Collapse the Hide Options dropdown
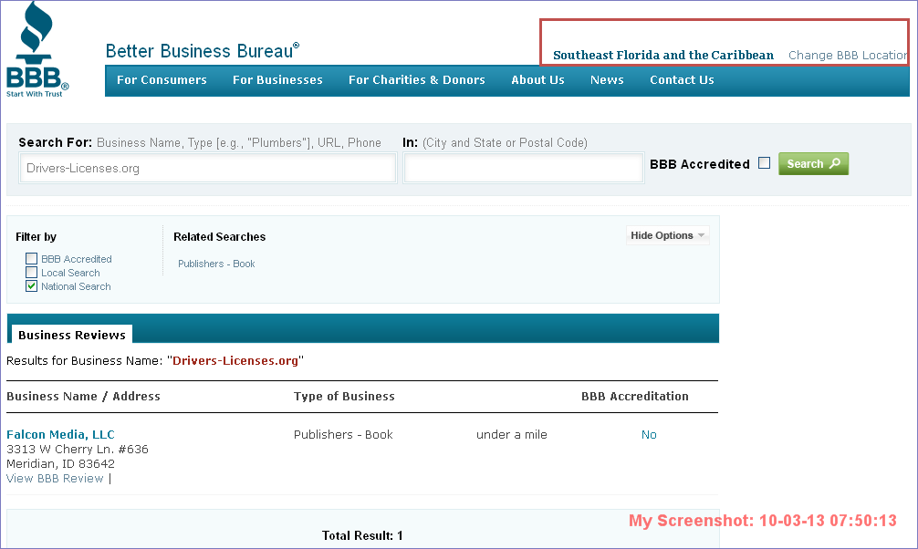 (667, 235)
